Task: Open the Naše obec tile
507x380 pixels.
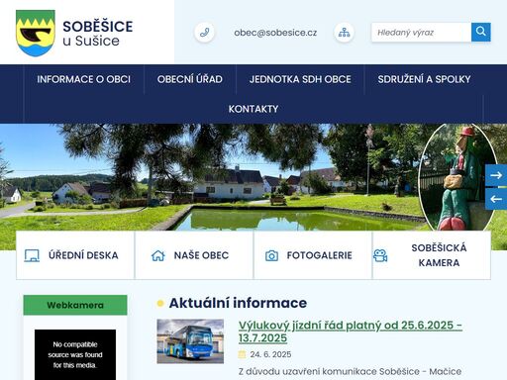Action: [x=194, y=255]
